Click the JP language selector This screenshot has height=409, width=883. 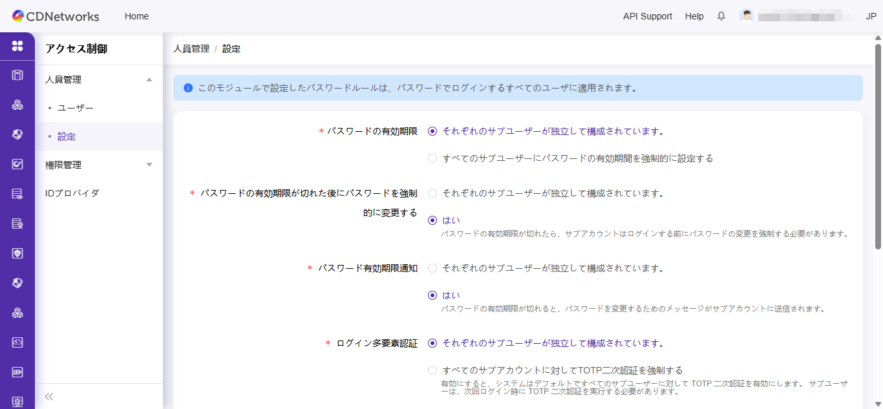point(871,16)
